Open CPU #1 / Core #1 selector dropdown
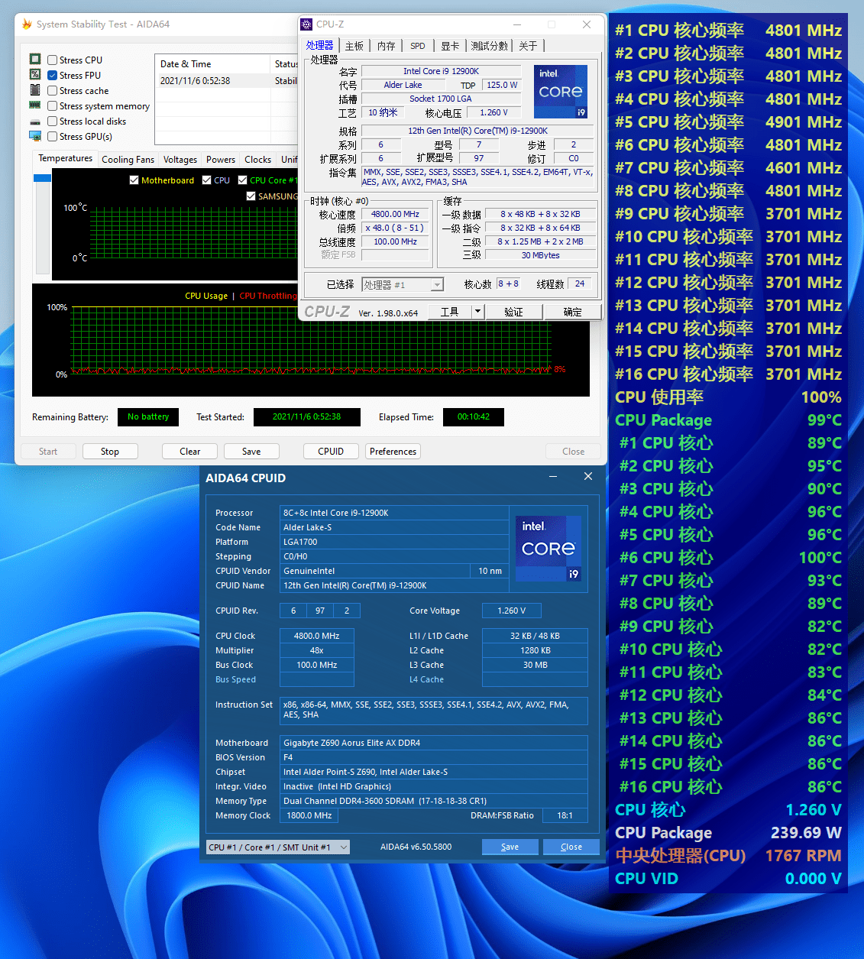864x959 pixels. tap(344, 847)
